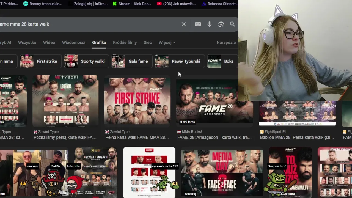Click the '3 dni temu' label on Armagedon image

click(188, 122)
